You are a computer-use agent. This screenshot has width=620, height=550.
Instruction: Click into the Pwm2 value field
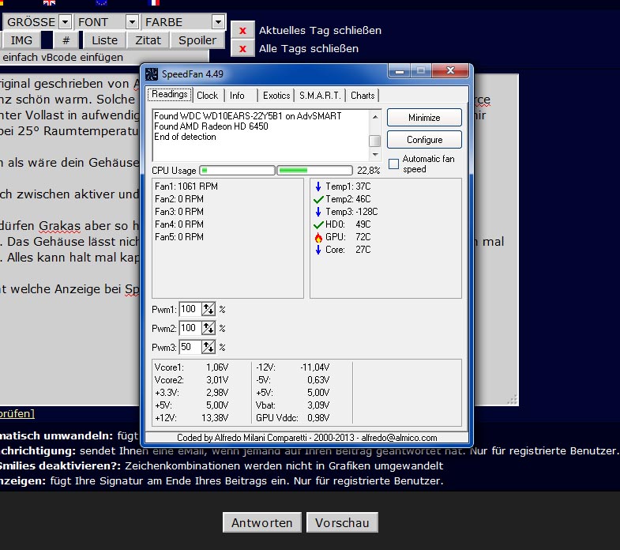(x=190, y=328)
